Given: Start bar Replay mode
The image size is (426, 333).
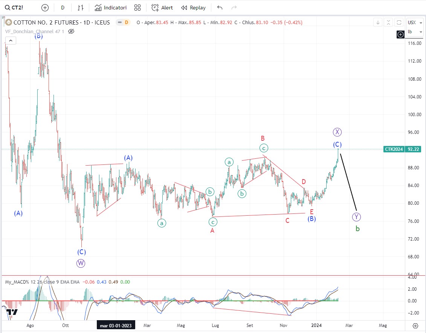Looking at the screenshot, I should (x=194, y=8).
